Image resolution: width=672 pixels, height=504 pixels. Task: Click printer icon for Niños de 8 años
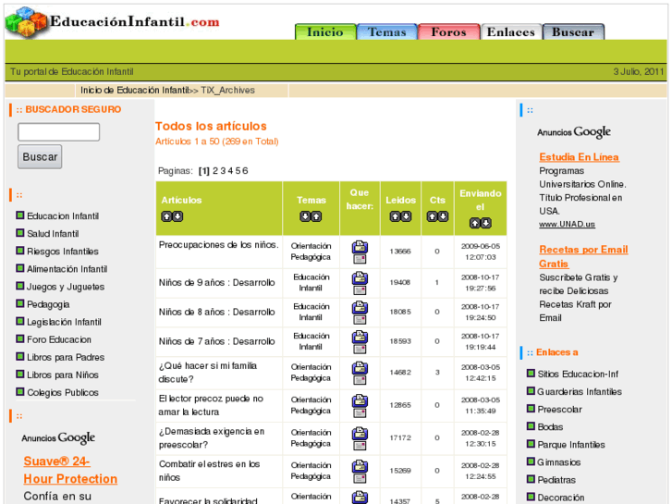click(x=360, y=308)
